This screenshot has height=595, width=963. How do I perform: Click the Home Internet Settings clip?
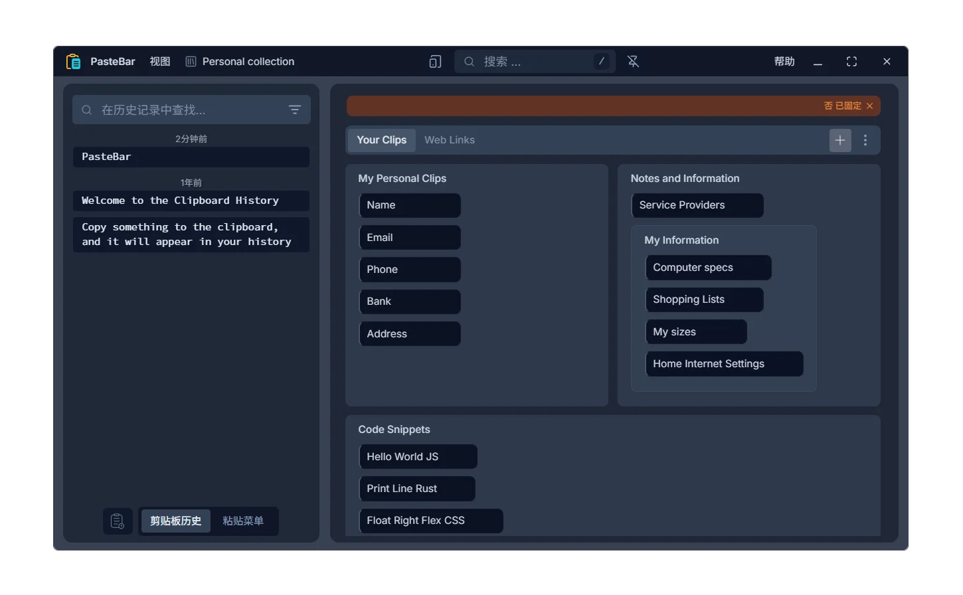[x=725, y=364]
